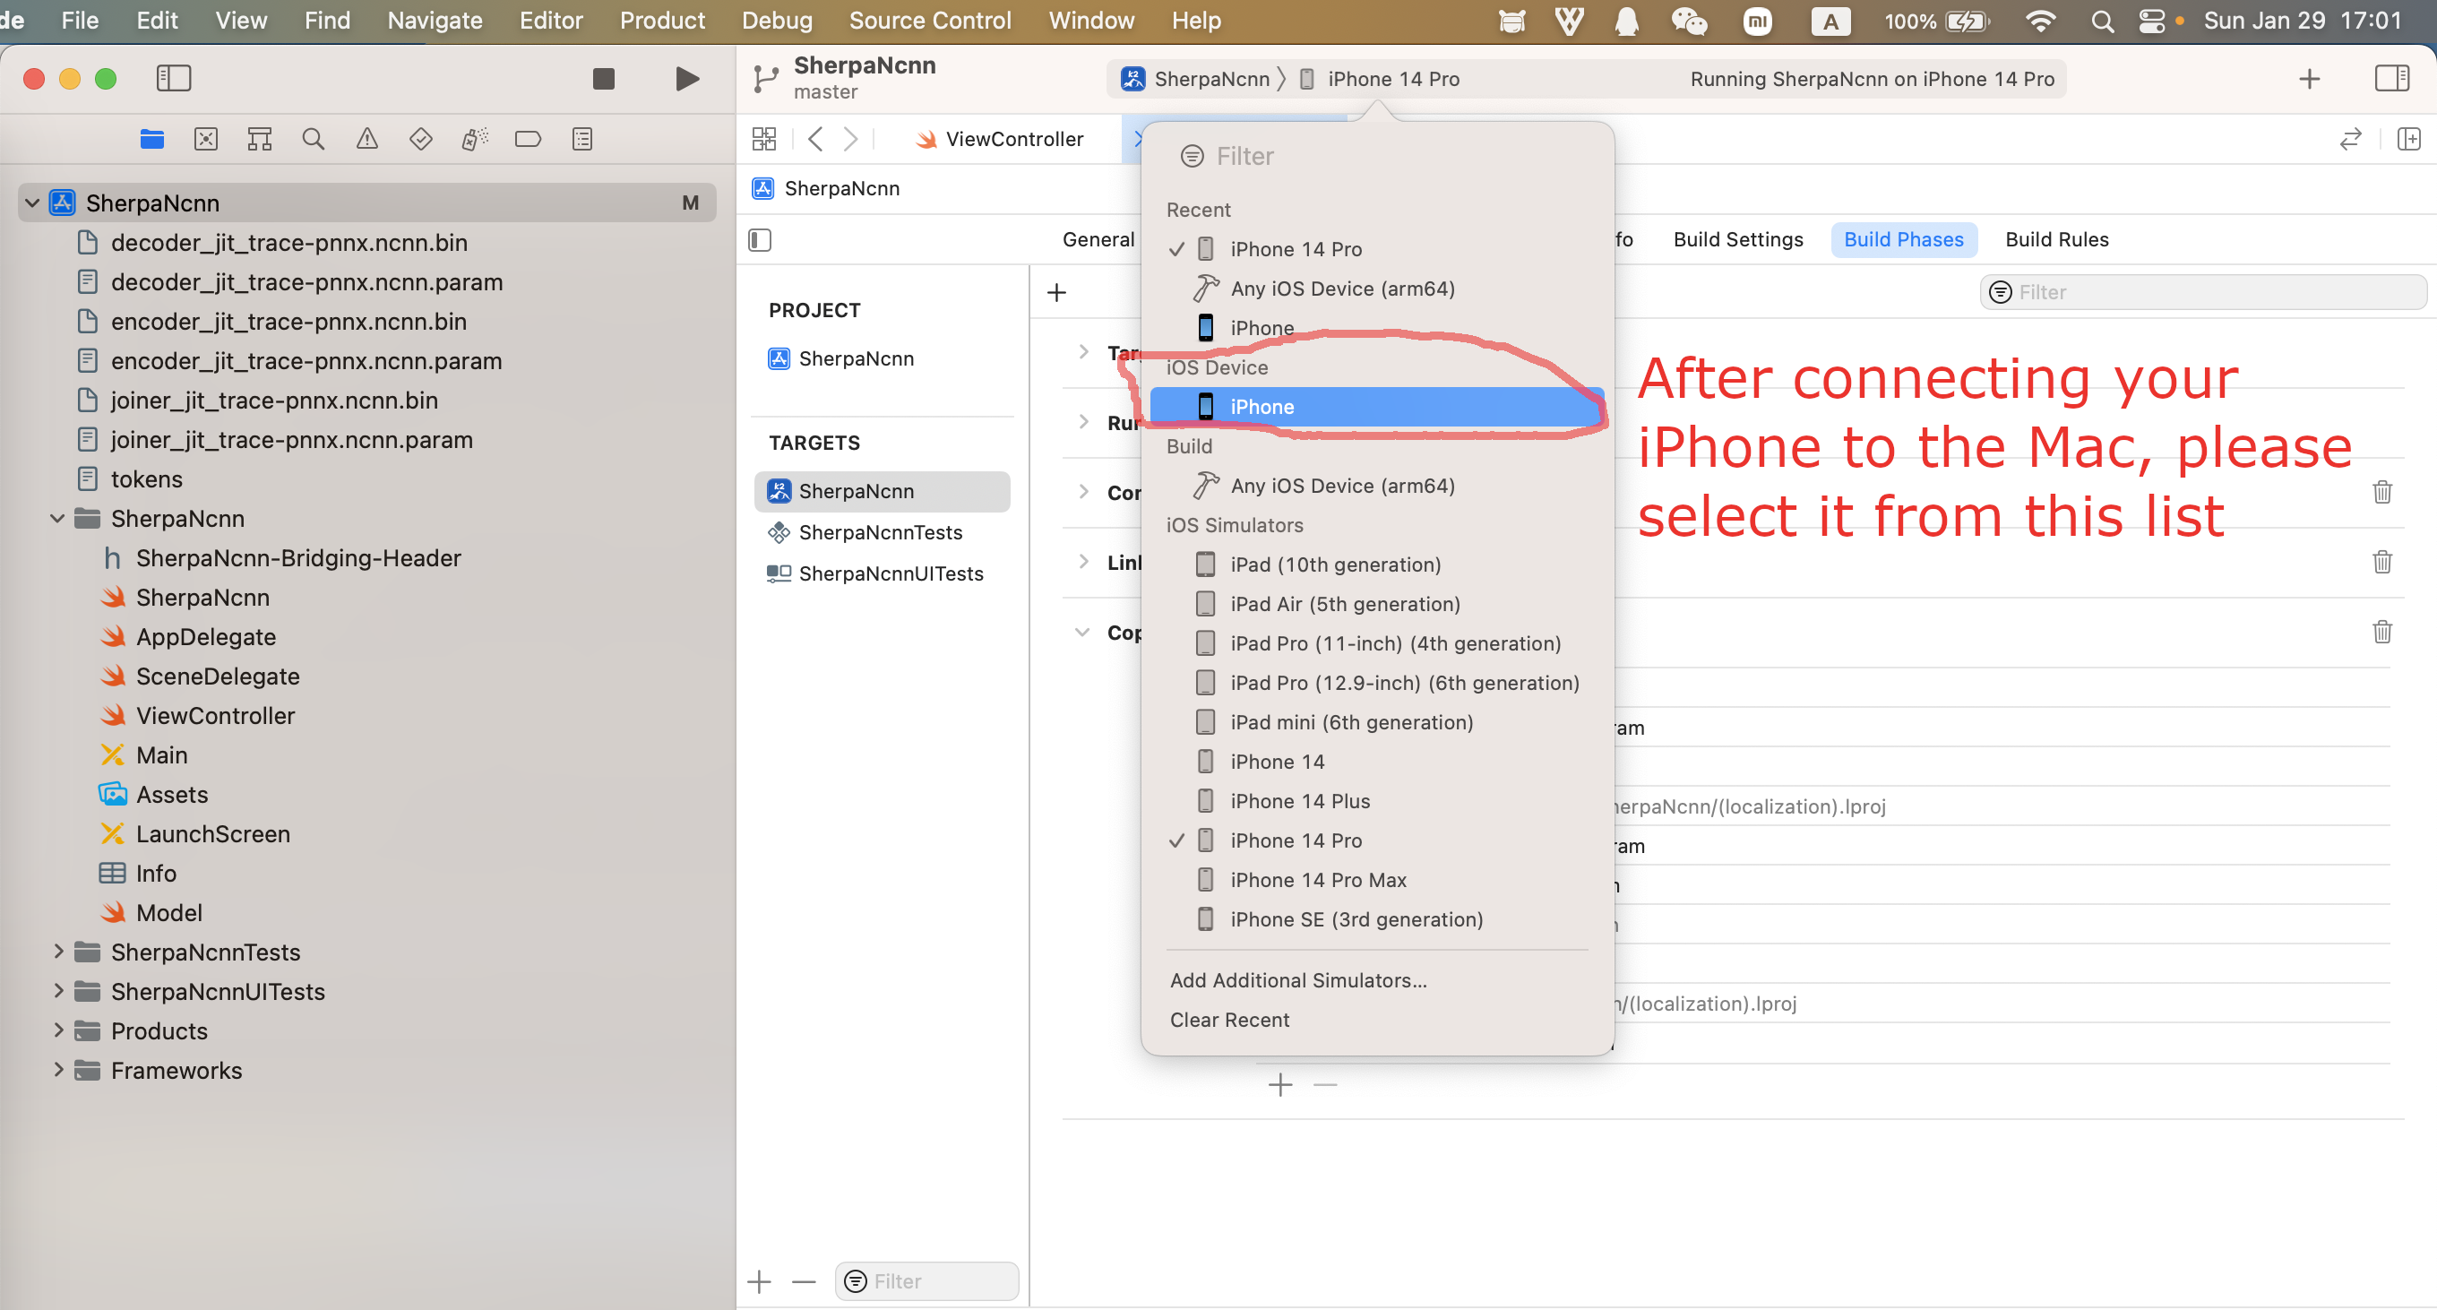Screen dimensions: 2437x1310
Task: Click the toolbar plus Library button
Action: 2309,79
